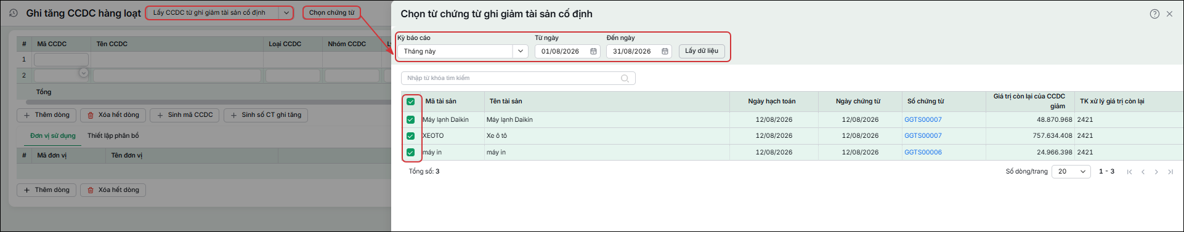Toggle the select-all header checkbox
Image resolution: width=1184 pixels, height=232 pixels.
coord(410,102)
